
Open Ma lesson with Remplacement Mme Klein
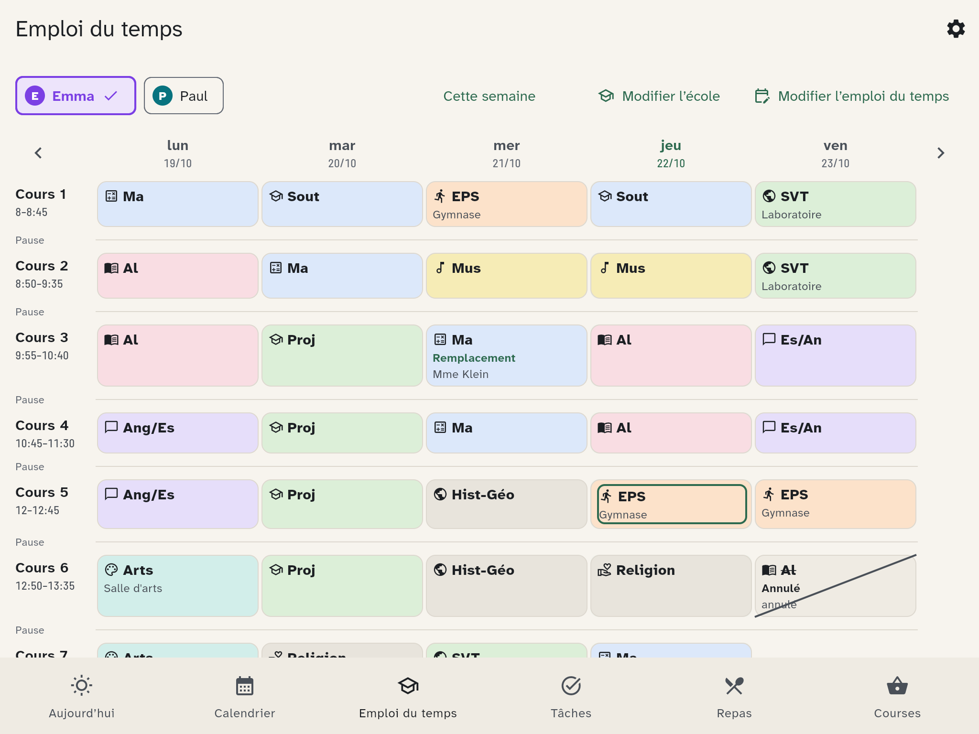[507, 356]
